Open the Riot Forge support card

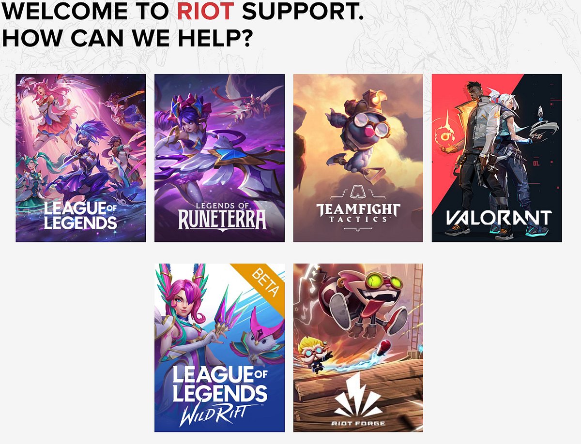pyautogui.click(x=358, y=348)
